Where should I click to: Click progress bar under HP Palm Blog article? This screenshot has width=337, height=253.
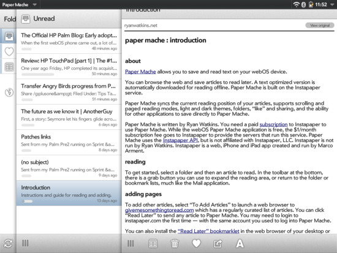[26, 49]
